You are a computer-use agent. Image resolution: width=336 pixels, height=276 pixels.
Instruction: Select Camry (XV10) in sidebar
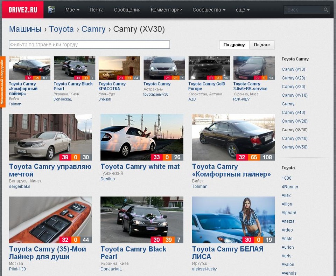[295, 95]
